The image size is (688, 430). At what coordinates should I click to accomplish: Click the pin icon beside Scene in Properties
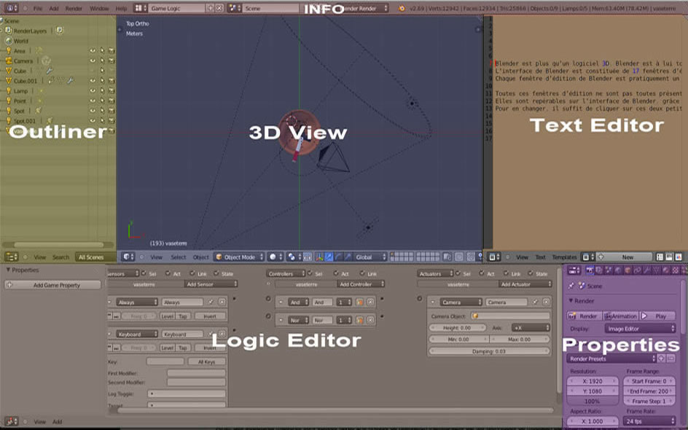click(571, 286)
